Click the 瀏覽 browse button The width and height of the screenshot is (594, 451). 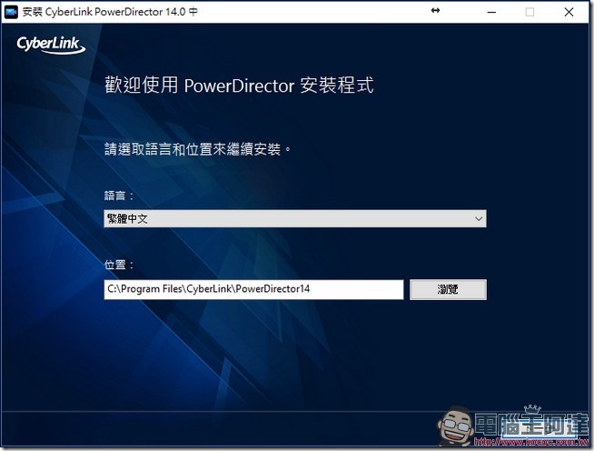coord(448,289)
